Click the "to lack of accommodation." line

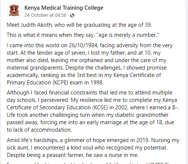click(39, 130)
